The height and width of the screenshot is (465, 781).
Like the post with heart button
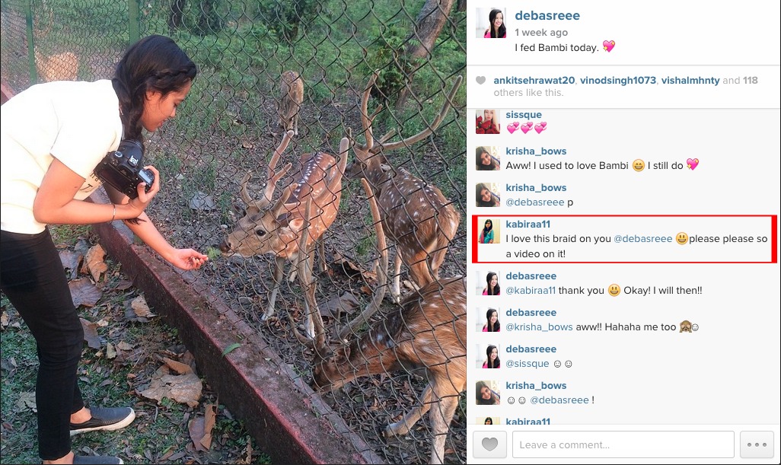pos(489,444)
